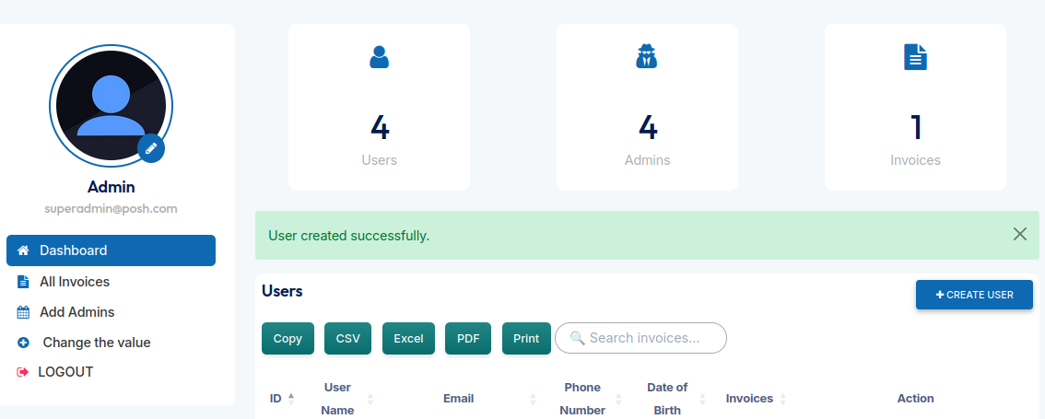Click the Users card person icon
The image size is (1045, 419).
379,57
